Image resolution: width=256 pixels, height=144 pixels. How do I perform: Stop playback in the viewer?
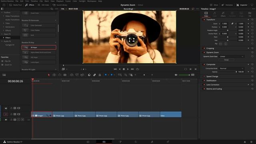pos(124,69)
